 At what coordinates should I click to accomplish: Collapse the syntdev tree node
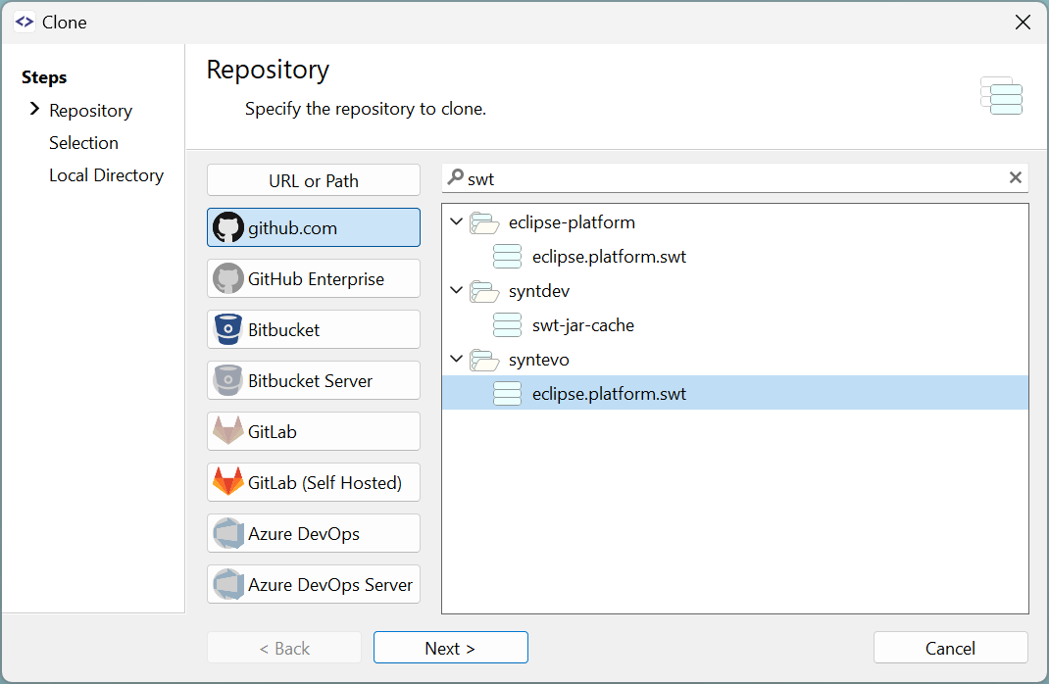click(456, 290)
